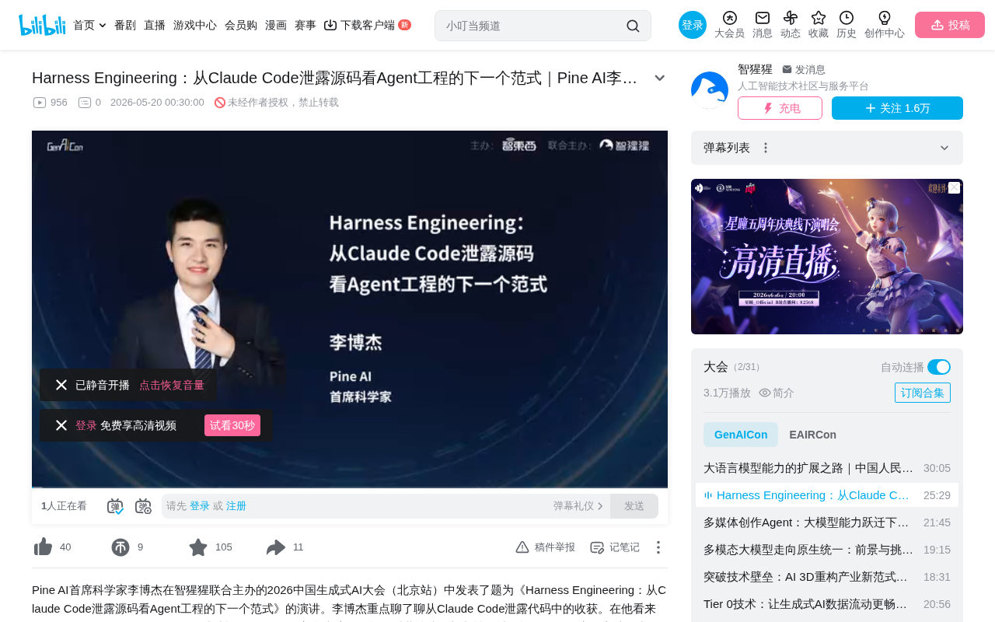Image resolution: width=995 pixels, height=622 pixels.
Task: Play 突破技术壁垒 AI 3D playlist item
Action: [x=827, y=577]
